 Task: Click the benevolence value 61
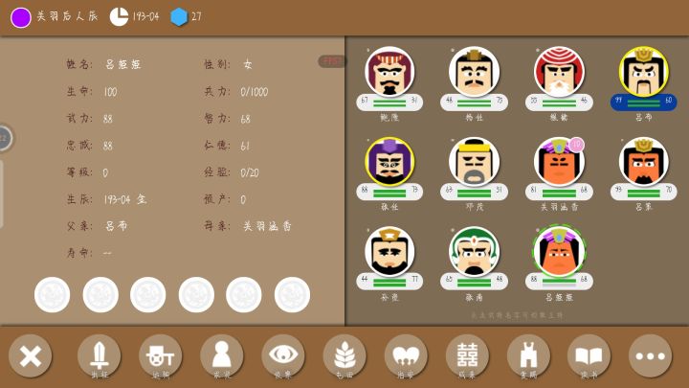pos(245,146)
